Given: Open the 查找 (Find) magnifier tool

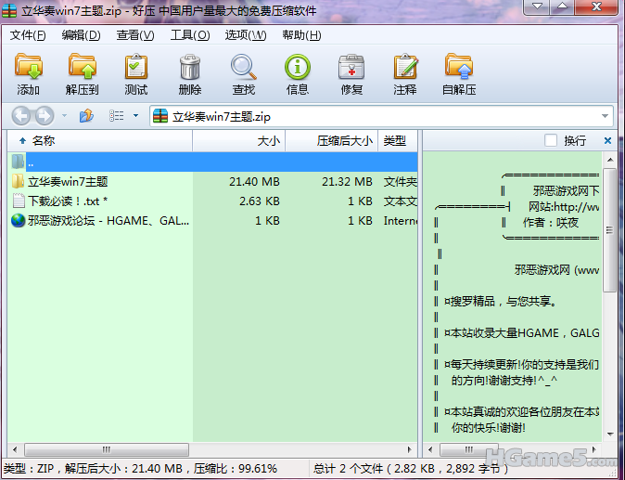Looking at the screenshot, I should [243, 74].
